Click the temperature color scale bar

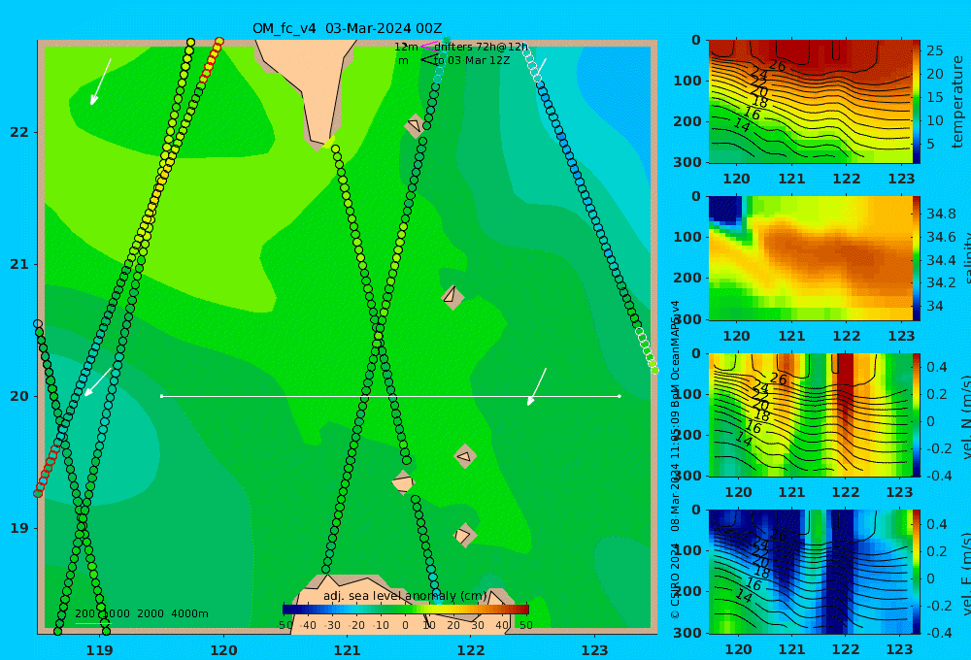[x=917, y=102]
